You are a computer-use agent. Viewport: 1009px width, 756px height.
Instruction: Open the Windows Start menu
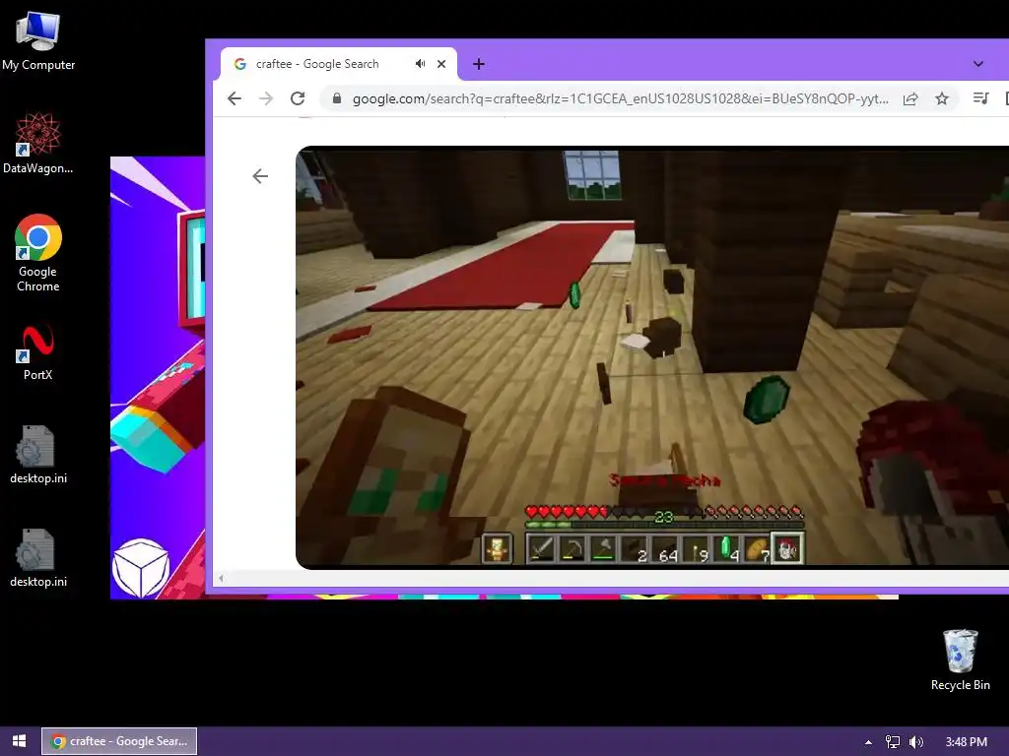point(20,741)
